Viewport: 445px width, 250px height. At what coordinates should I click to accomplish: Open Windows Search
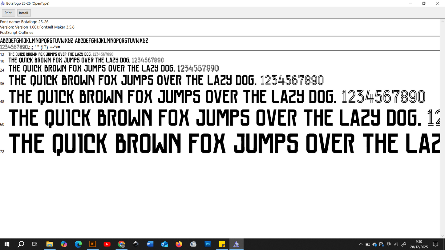(21, 244)
